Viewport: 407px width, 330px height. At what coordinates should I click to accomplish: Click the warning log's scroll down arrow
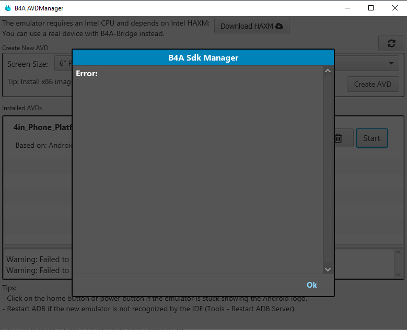[x=398, y=275]
